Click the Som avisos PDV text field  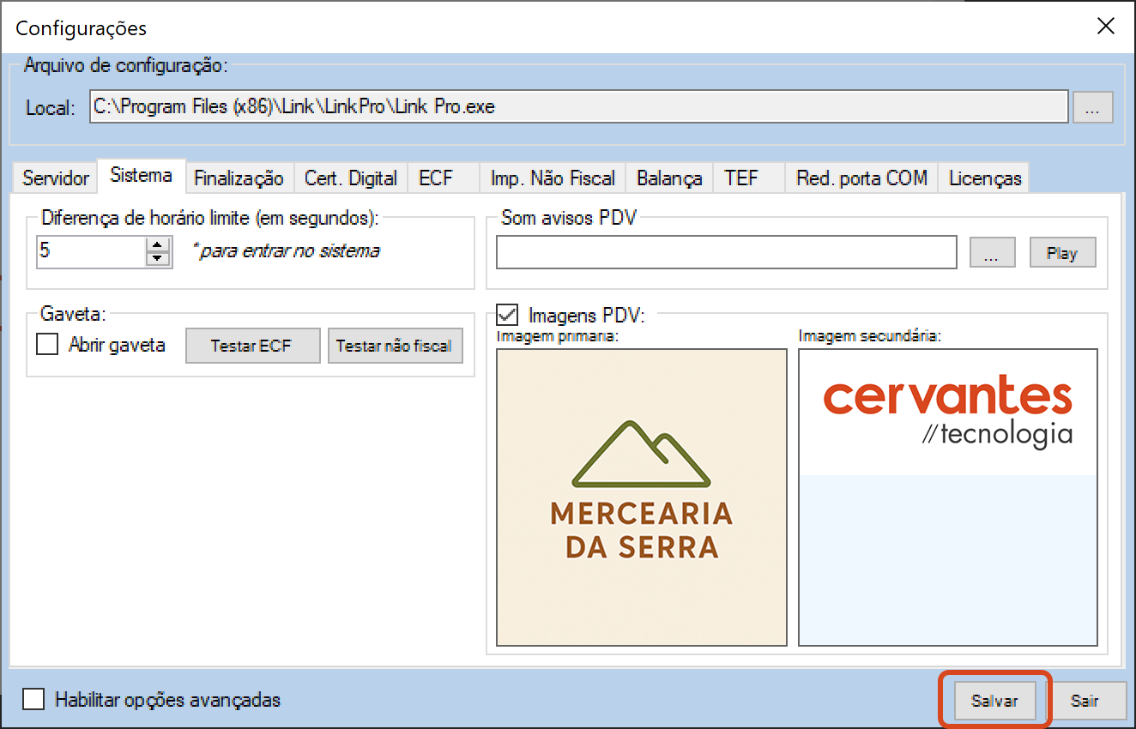click(x=726, y=253)
